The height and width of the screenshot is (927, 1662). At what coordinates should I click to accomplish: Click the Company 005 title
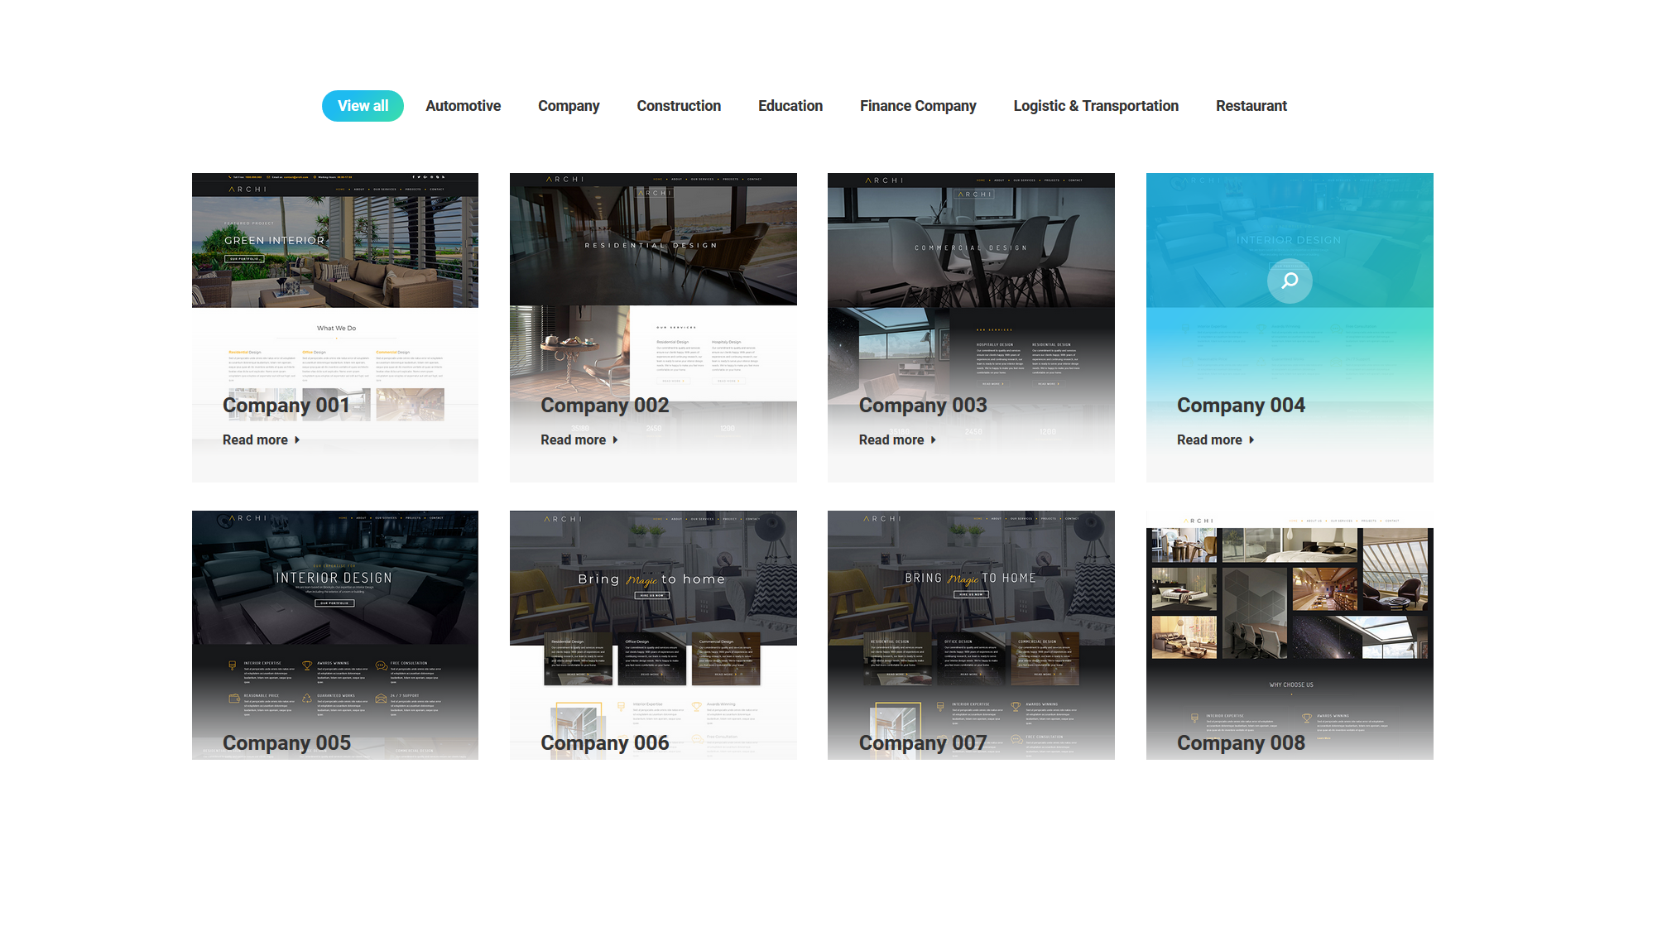[x=286, y=743]
